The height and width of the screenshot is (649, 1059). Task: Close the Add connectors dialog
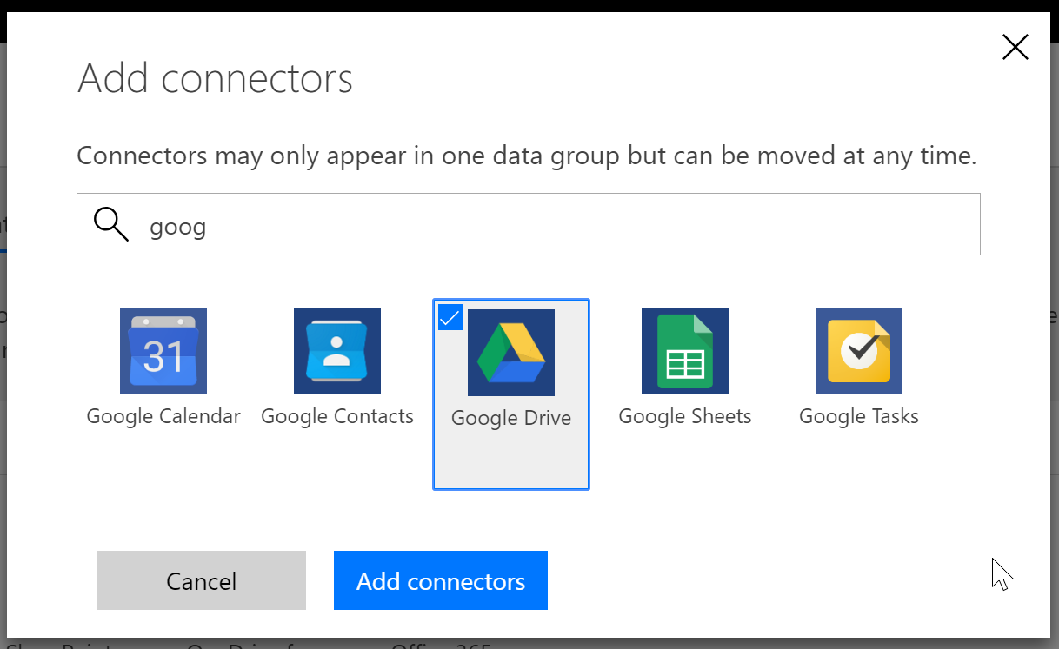[1015, 47]
